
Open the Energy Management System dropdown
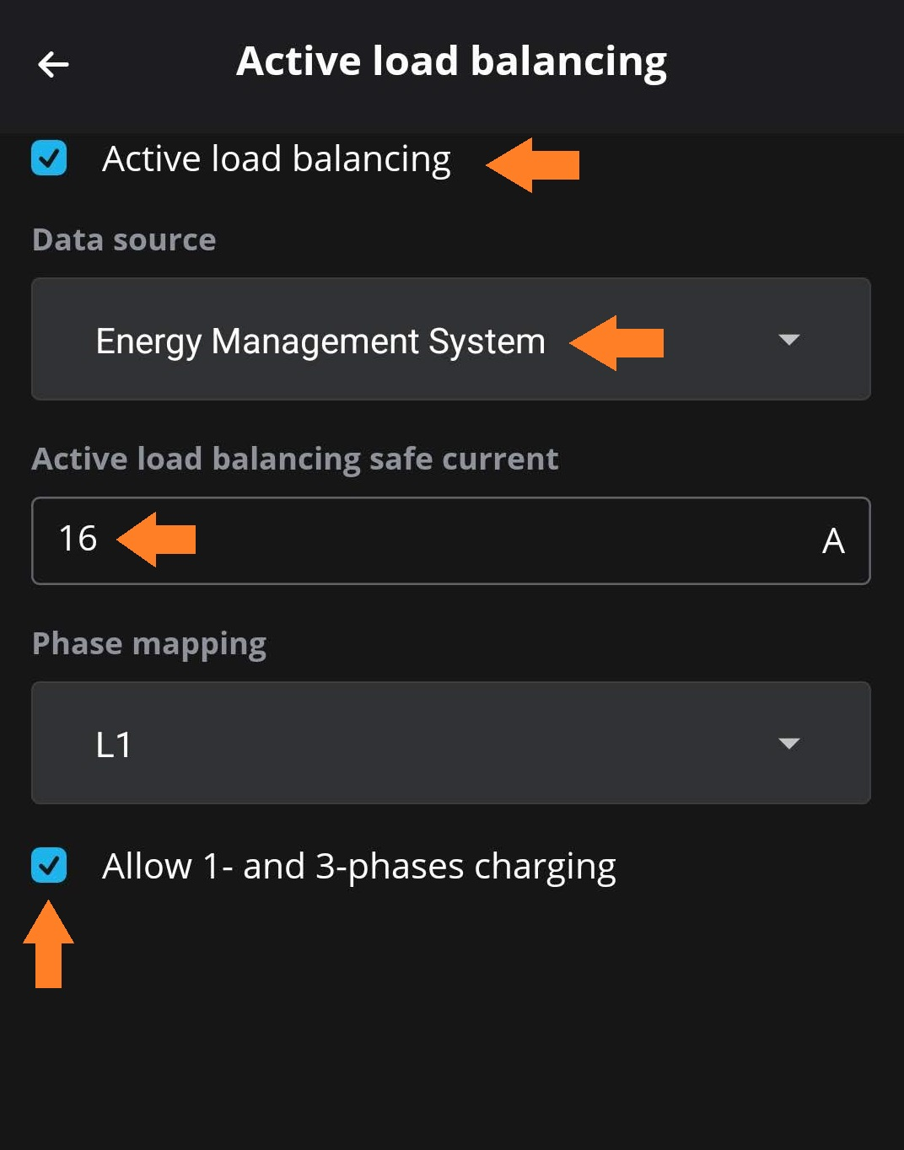[x=450, y=339]
